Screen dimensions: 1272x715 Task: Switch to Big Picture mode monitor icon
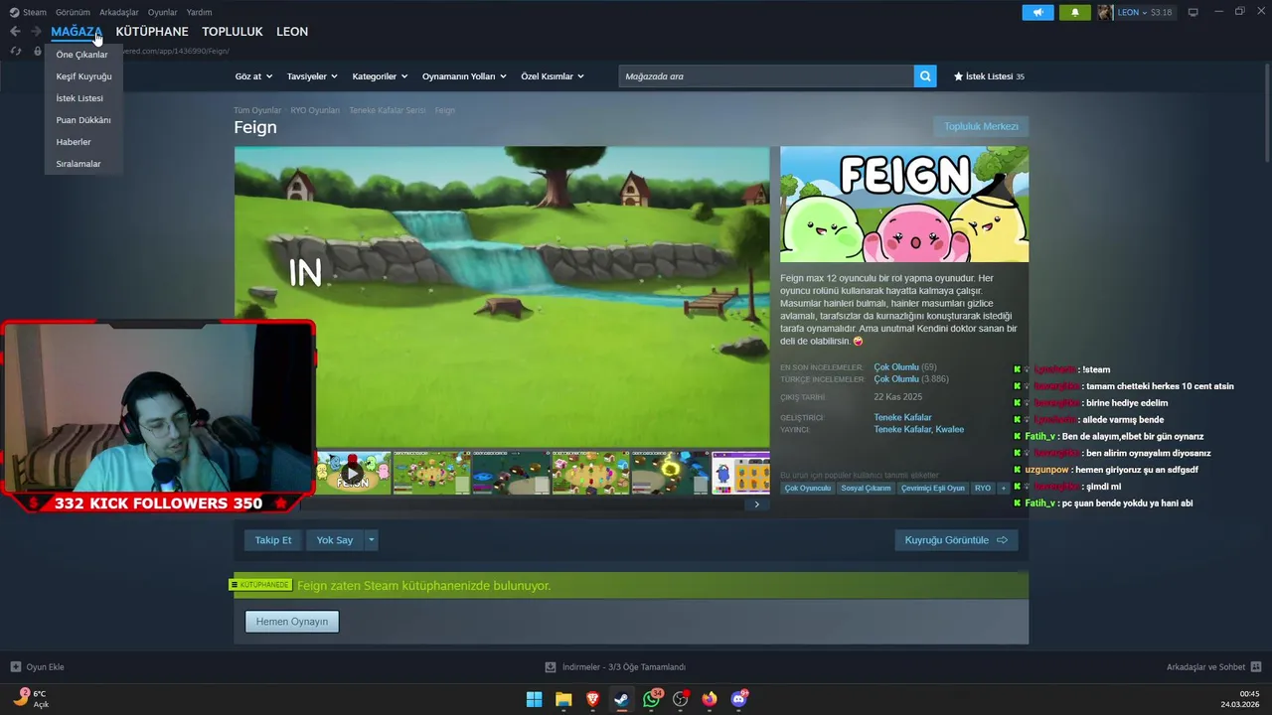pos(1193,12)
